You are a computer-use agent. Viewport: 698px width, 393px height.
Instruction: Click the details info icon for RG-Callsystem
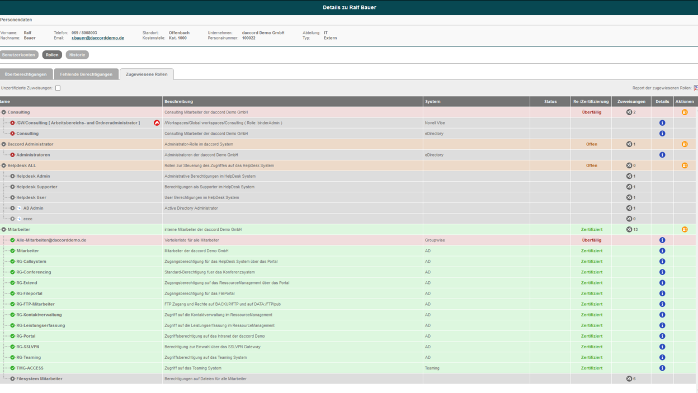(x=662, y=262)
